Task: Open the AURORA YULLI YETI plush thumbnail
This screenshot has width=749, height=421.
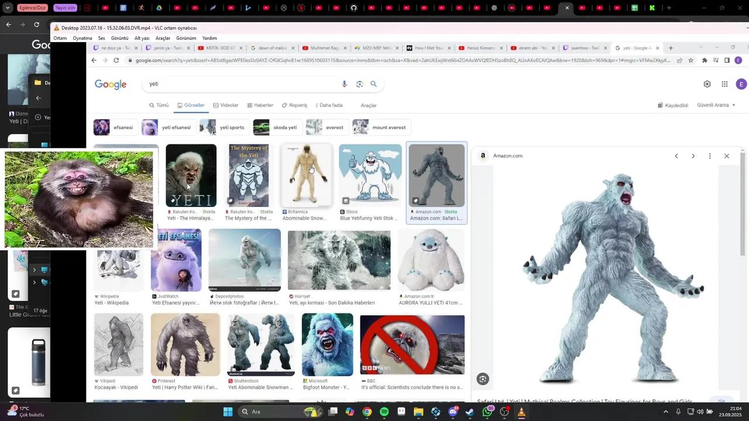Action: tap(431, 260)
